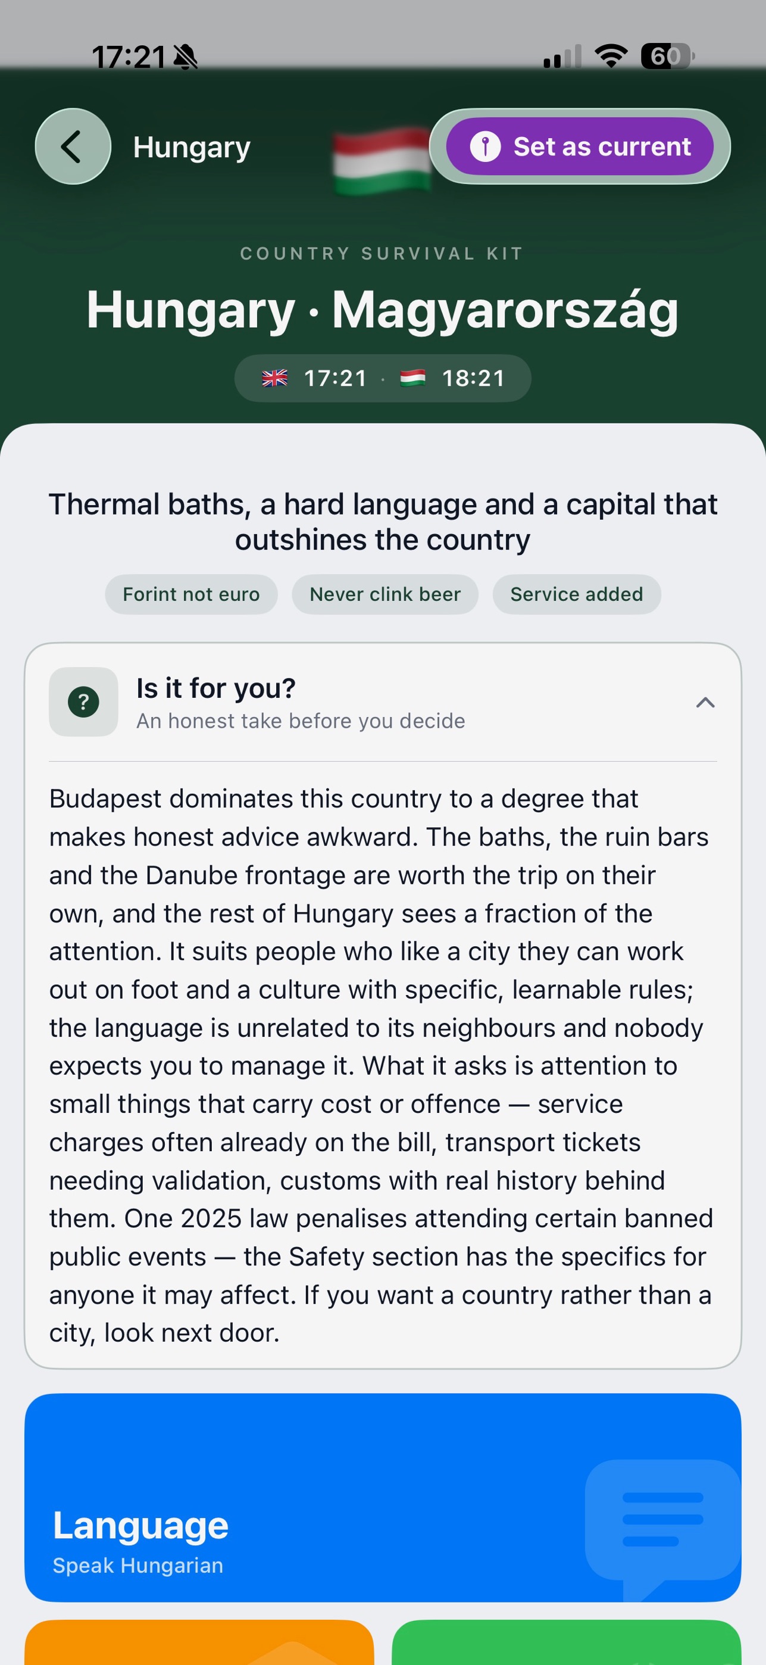Tap the battery indicator showing 60
This screenshot has height=1665, width=766.
(x=667, y=56)
